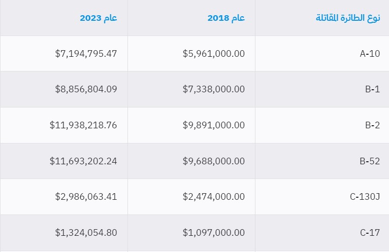The height and width of the screenshot is (252, 389).
Task: Select the A-10 aircraft cell
Action: click(x=370, y=53)
